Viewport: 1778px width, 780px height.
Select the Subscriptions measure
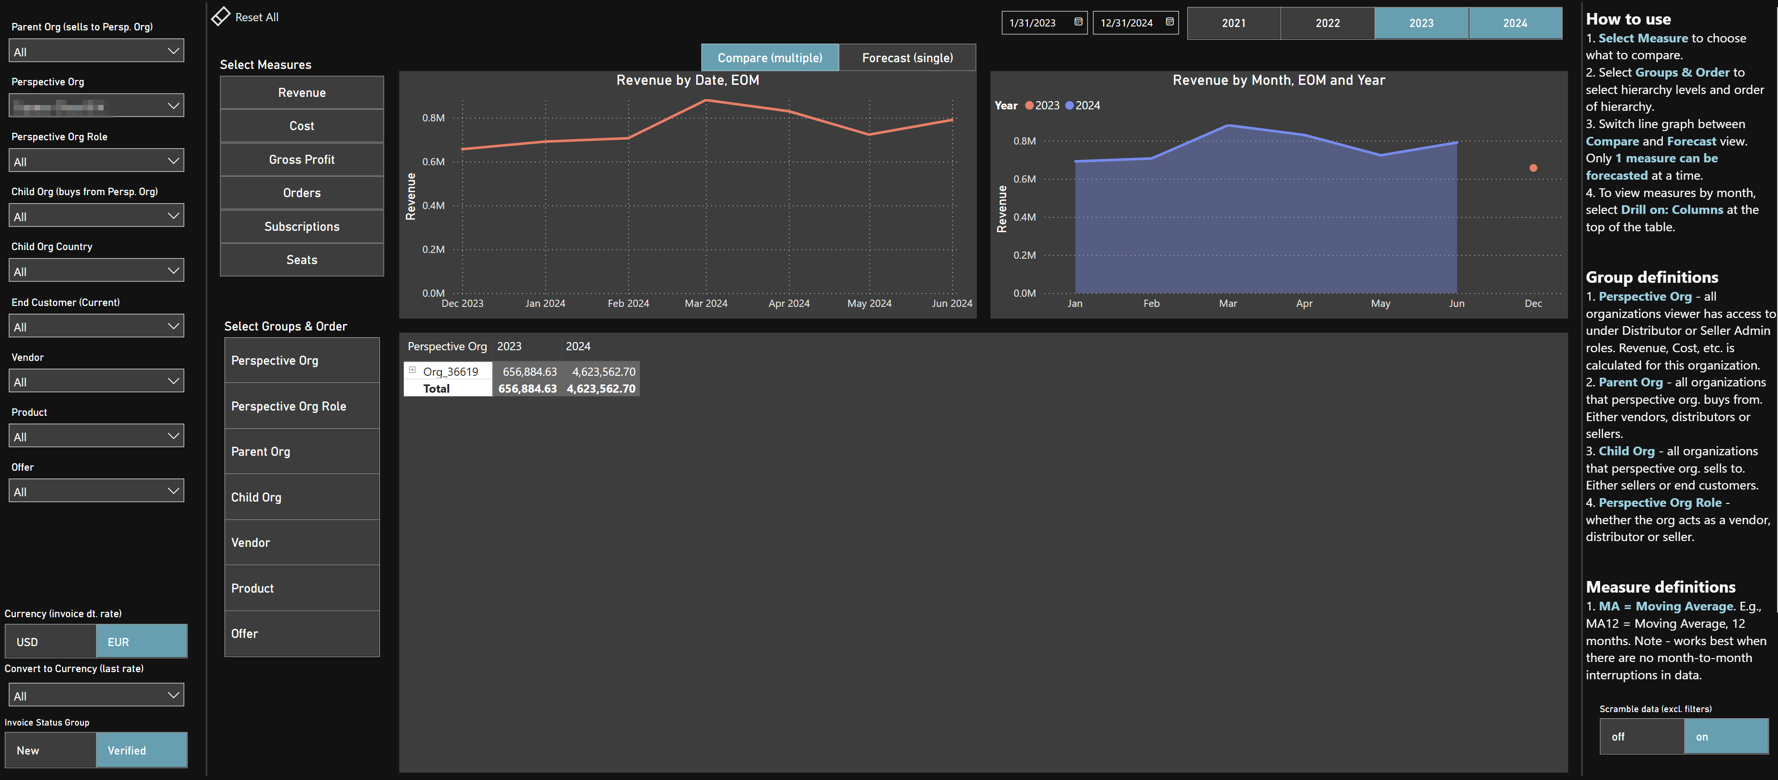(x=302, y=226)
